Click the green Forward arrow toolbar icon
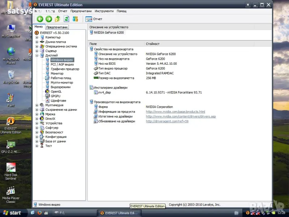289x217 pixels. tap(49, 19)
